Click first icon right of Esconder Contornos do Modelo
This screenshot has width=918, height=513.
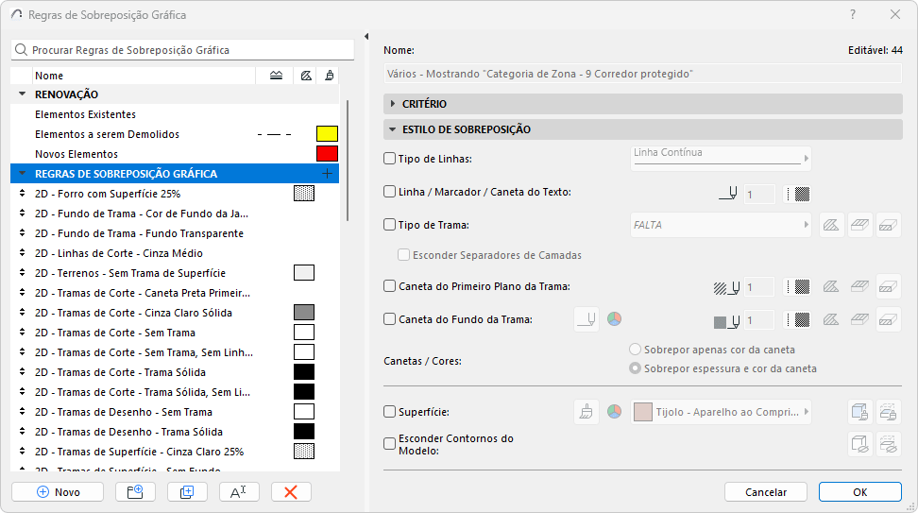(x=859, y=444)
